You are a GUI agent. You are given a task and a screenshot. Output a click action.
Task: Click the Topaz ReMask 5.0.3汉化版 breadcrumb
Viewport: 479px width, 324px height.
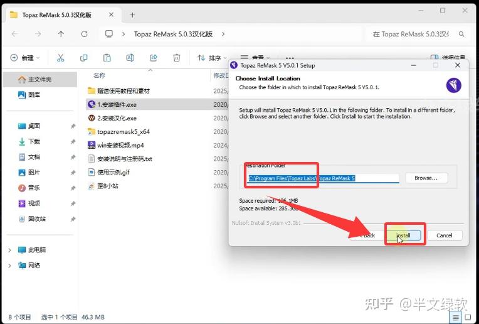[x=173, y=34]
